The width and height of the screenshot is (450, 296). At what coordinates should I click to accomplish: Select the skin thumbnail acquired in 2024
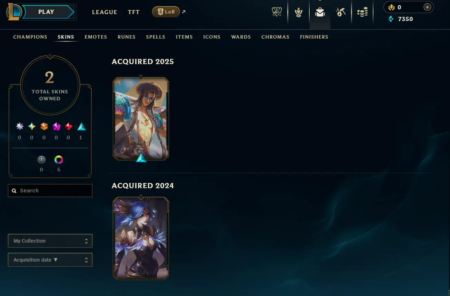coord(141,238)
